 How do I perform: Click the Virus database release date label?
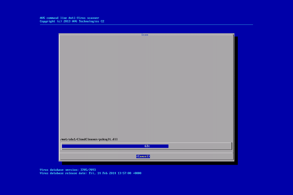[62, 173]
